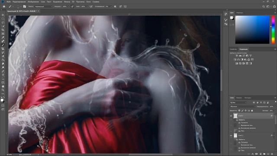Open the brush mode dropdown in options bar
The height and width of the screenshot is (156, 277).
pyautogui.click(x=43, y=6)
